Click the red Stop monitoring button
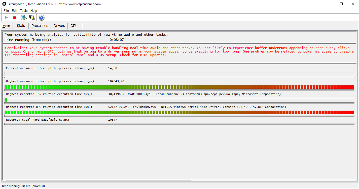This screenshot has height=189, width=359. (15, 18)
